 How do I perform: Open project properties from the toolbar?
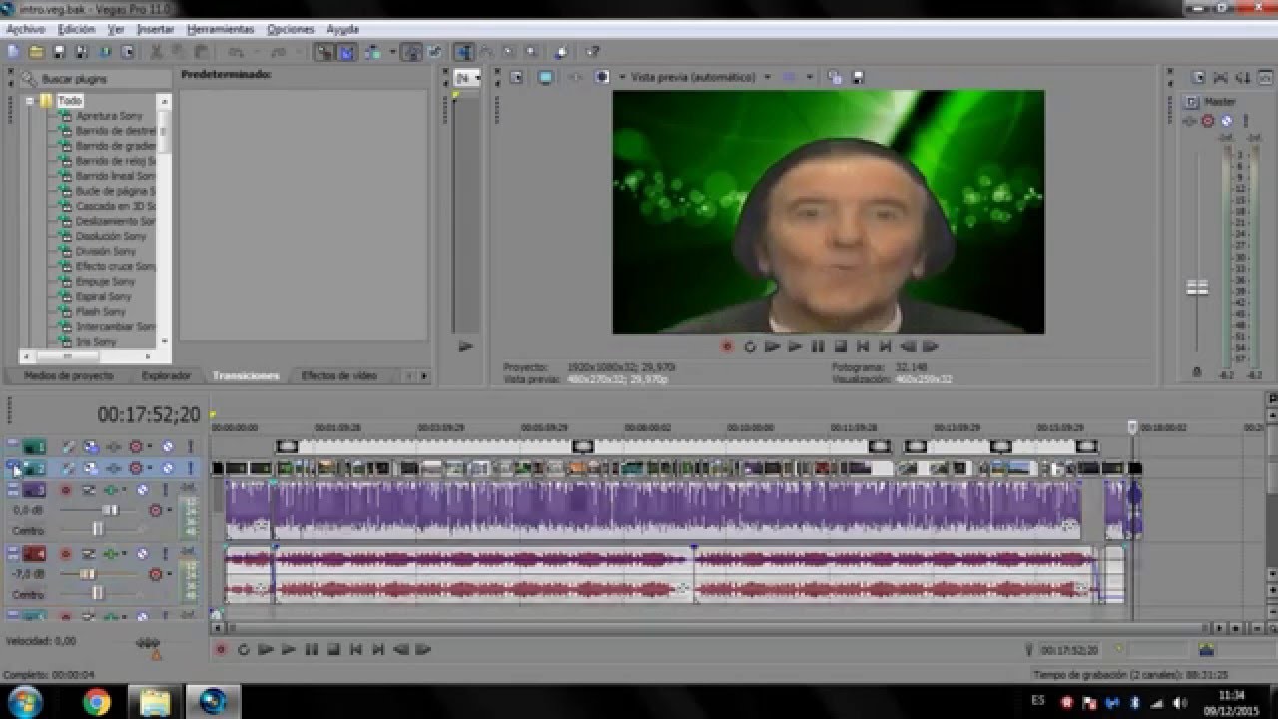[128, 51]
